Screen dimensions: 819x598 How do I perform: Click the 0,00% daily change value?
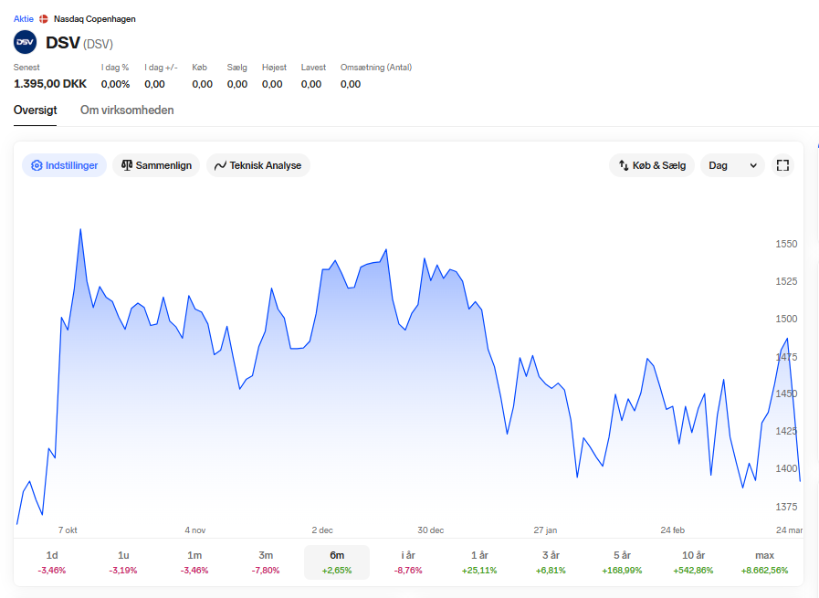click(115, 84)
